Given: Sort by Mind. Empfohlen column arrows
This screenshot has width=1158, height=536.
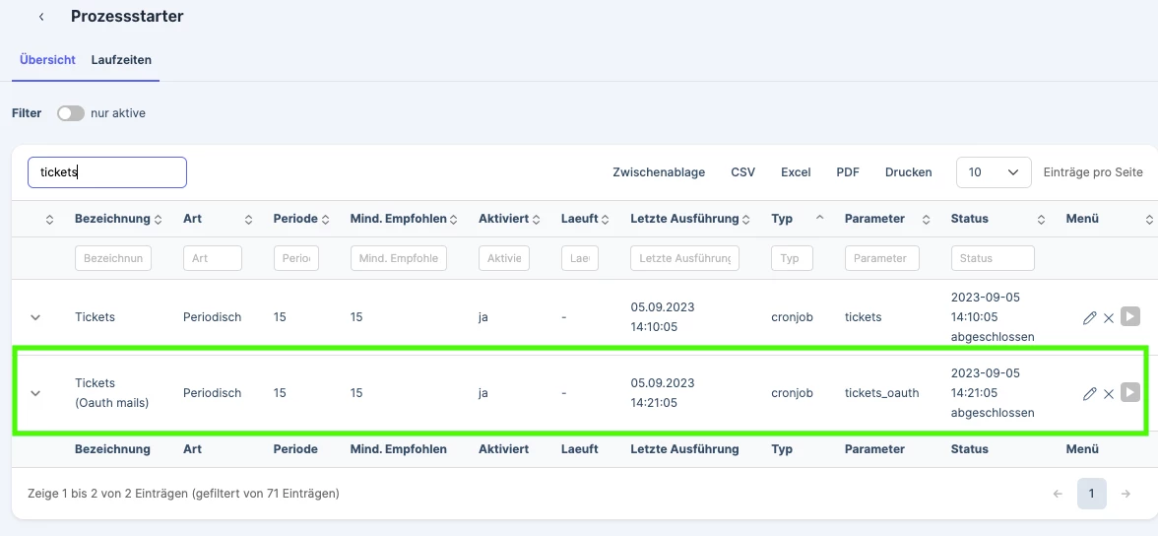Looking at the screenshot, I should 453,219.
